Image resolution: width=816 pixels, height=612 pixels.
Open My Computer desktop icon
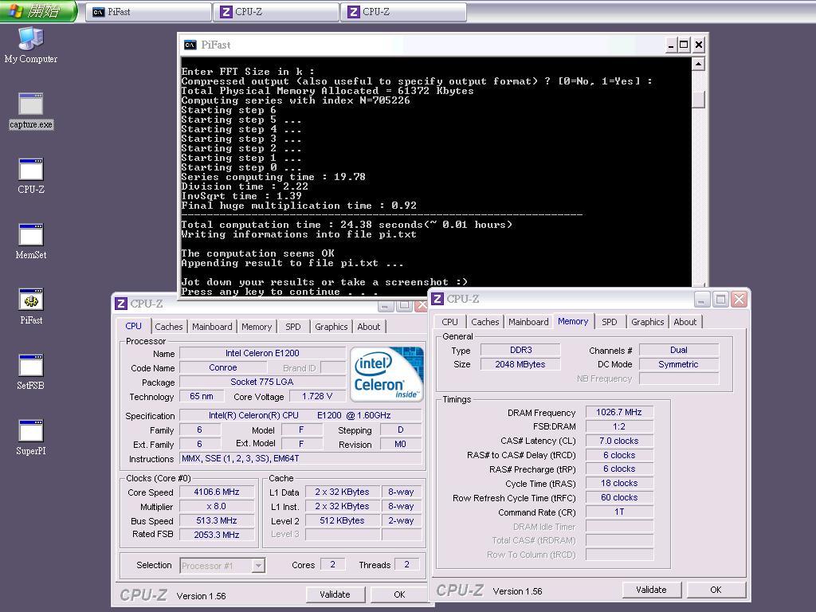tap(31, 45)
